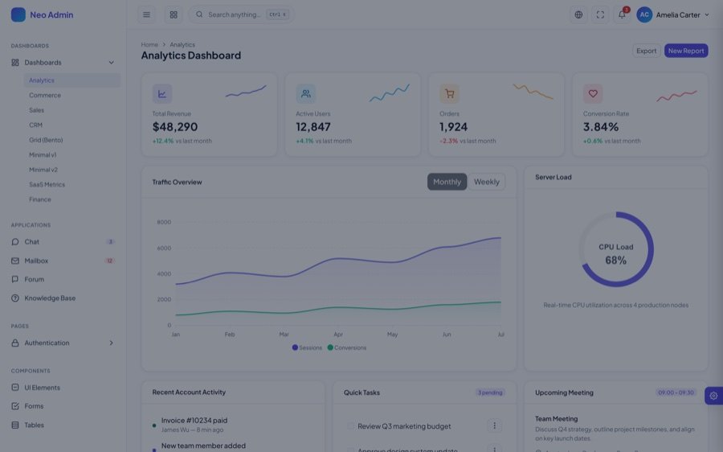
Task: Open UI Elements in the sidebar
Action: pos(63,388)
